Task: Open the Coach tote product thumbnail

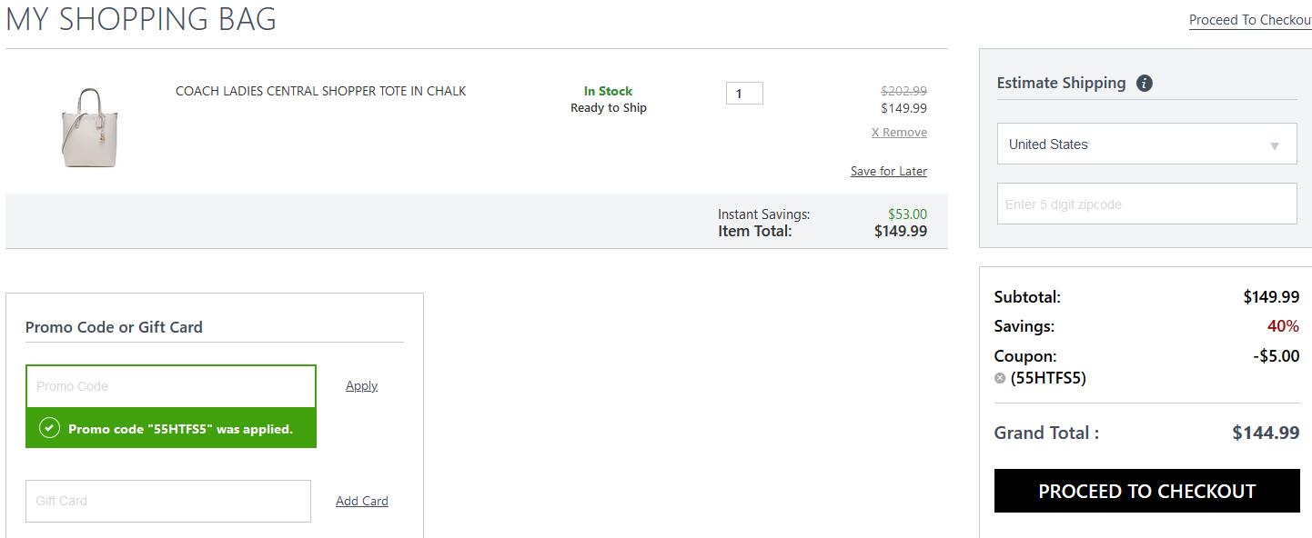Action: tap(91, 127)
